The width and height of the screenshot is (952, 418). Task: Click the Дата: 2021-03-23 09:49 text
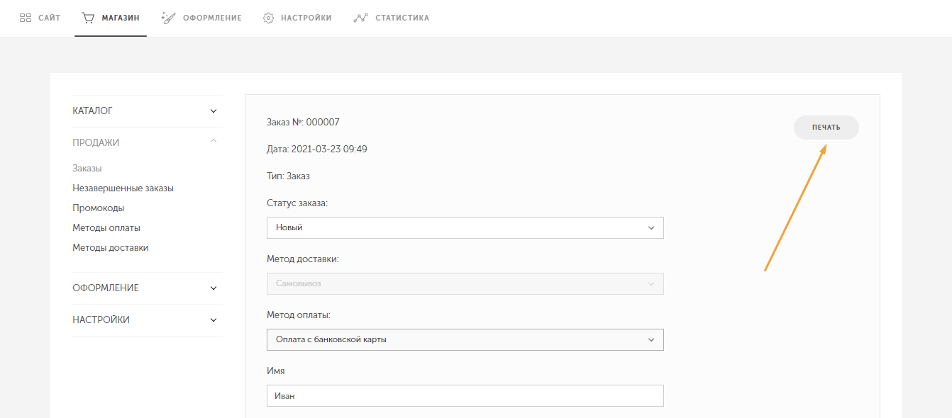click(317, 149)
